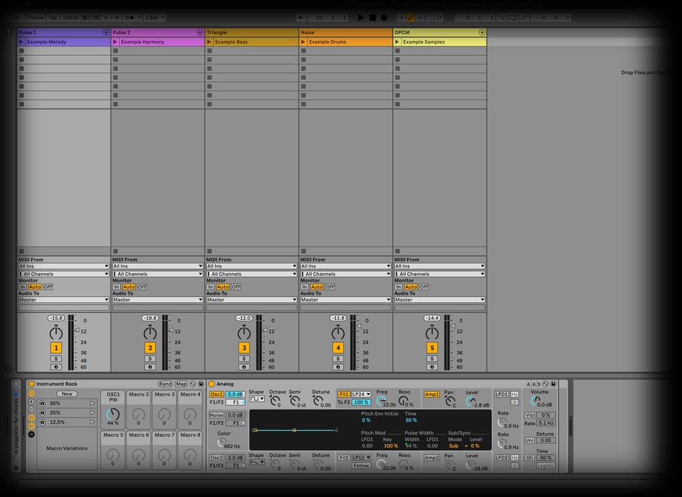
Task: Click the Pulse 1 volume value -15.8
Action: coord(56,318)
